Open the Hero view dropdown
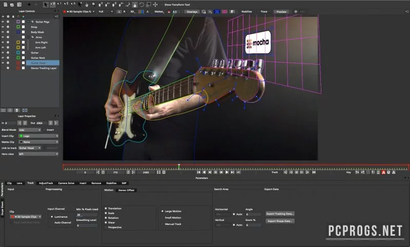The width and height of the screenshot is (410, 247). [38, 154]
